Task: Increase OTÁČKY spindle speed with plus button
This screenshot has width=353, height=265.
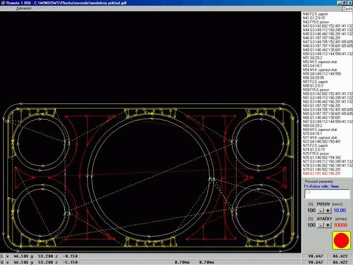Action: [328, 225]
